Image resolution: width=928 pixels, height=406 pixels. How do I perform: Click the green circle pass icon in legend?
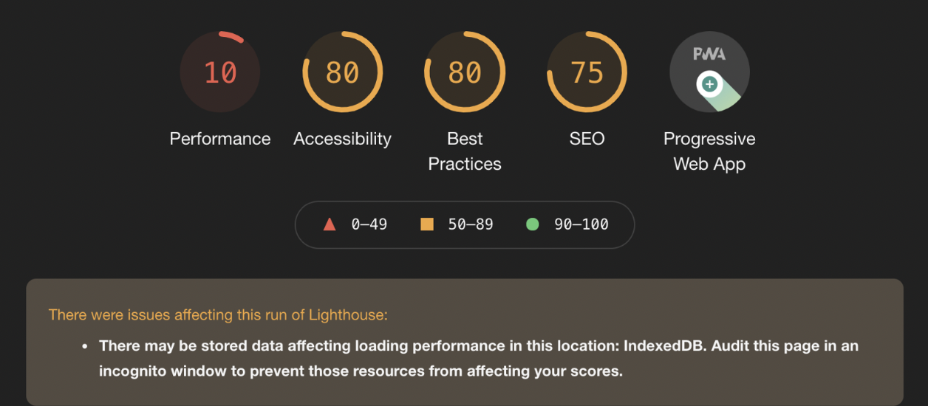[532, 224]
